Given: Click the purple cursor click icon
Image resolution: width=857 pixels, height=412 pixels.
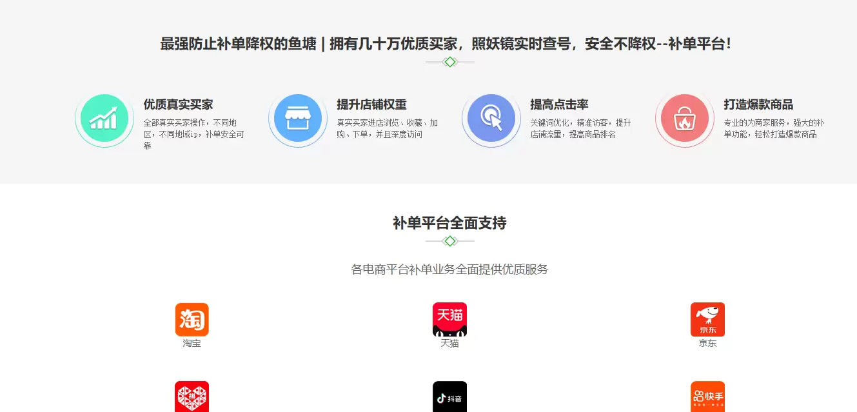Looking at the screenshot, I should click(x=491, y=120).
